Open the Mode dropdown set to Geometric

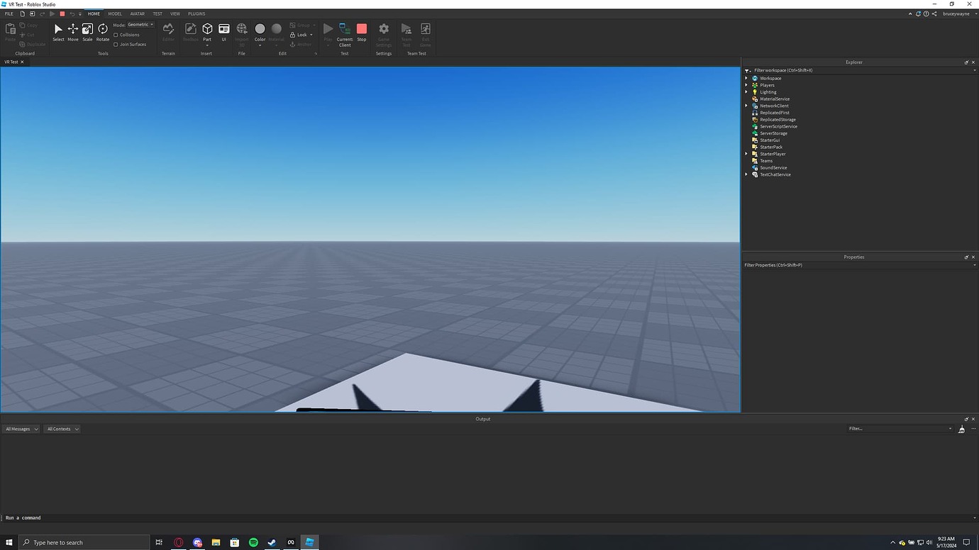coord(138,24)
